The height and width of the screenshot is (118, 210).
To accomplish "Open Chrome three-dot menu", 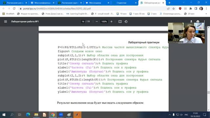I will (x=206, y=9).
